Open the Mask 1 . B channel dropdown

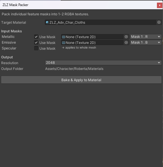(x=146, y=42)
